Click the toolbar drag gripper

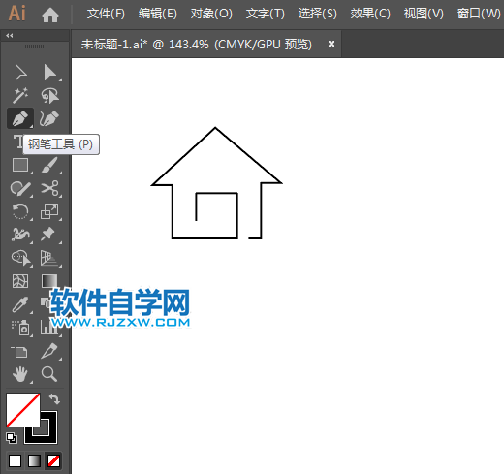(35, 47)
